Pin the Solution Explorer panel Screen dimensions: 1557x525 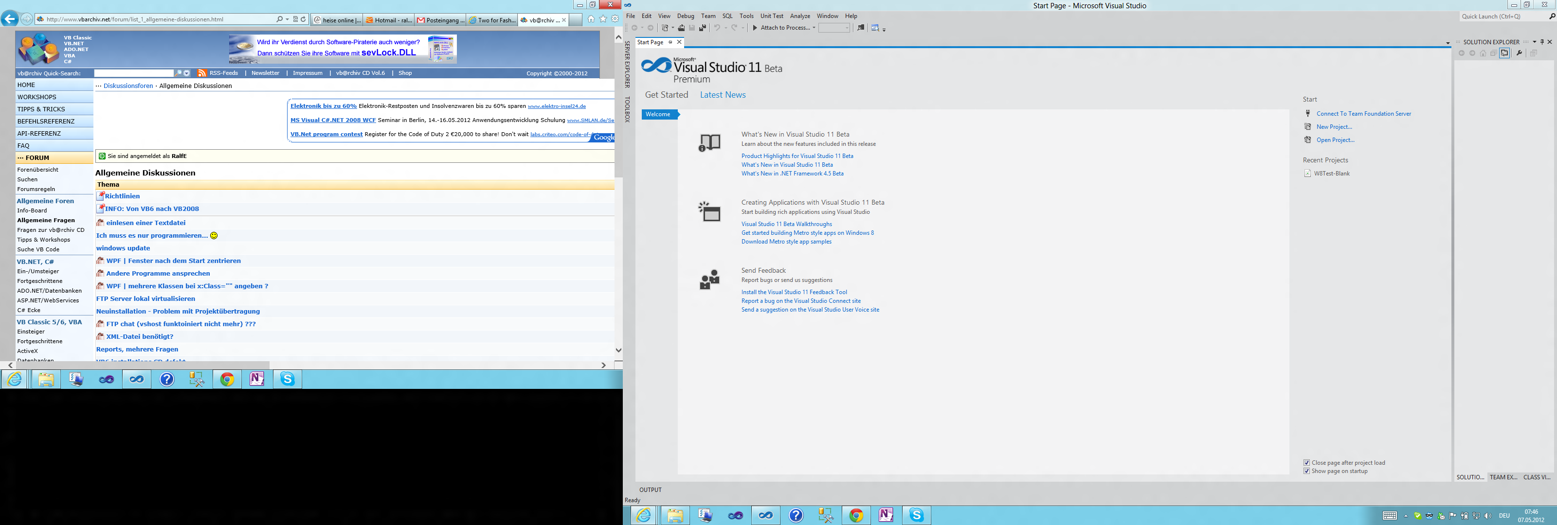click(x=1542, y=42)
